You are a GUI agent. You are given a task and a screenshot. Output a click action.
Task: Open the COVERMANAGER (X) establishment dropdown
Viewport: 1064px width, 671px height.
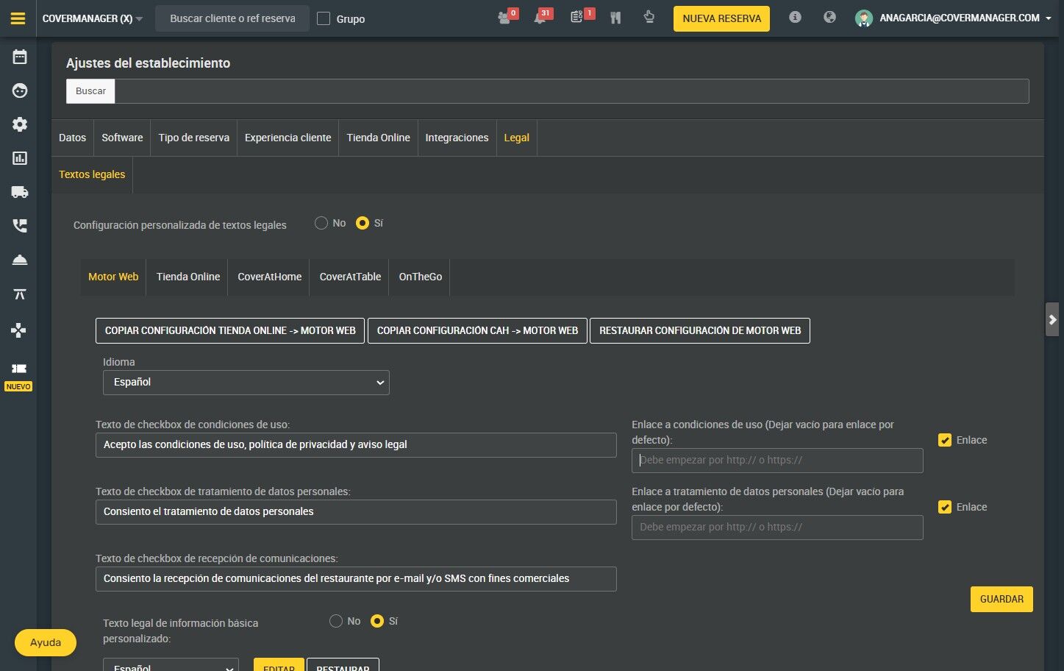click(x=93, y=18)
